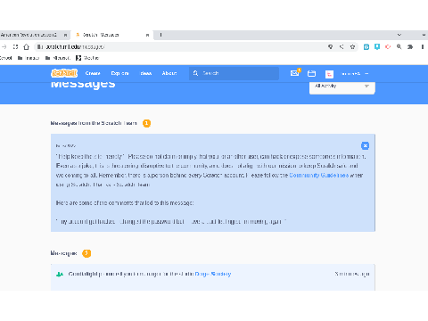Open the All Activity filter dropdown
The width and height of the screenshot is (428, 321).
(x=342, y=86)
